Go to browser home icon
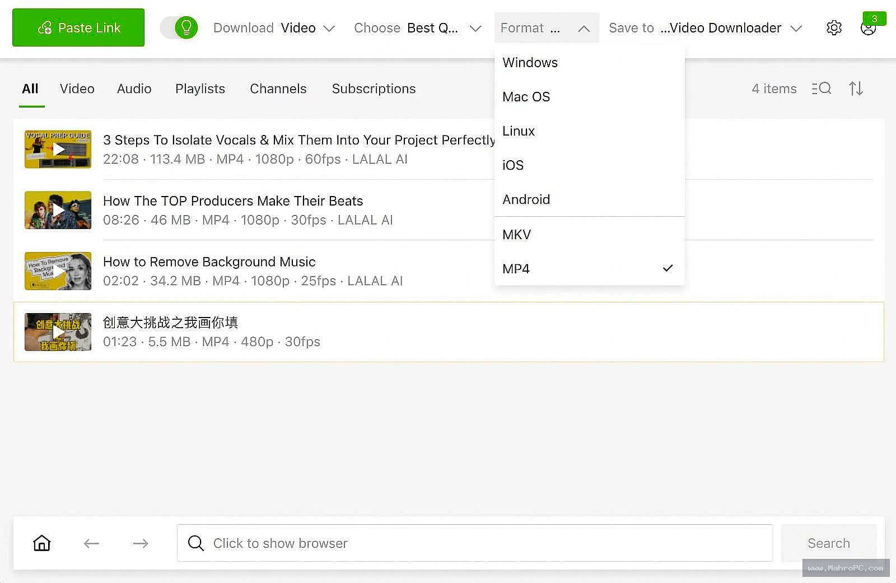896x583 pixels. 42,543
